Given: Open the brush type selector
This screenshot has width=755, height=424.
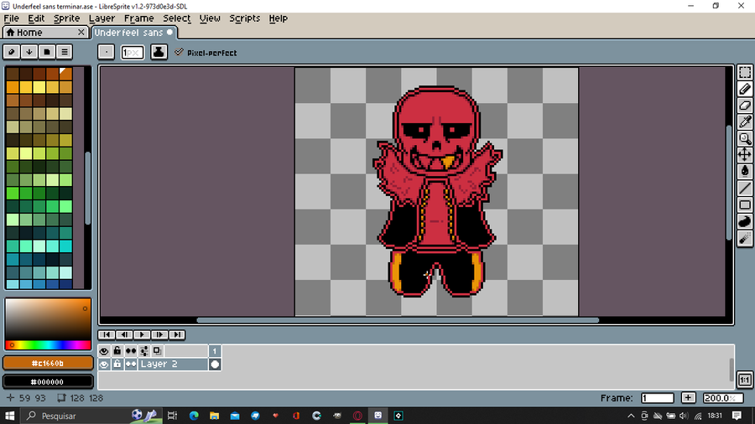Looking at the screenshot, I should 106,52.
